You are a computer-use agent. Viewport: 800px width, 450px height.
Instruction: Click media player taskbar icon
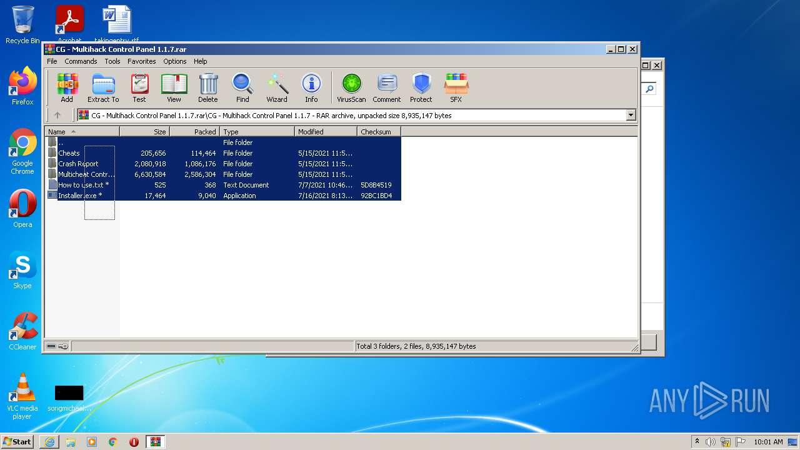click(x=92, y=442)
